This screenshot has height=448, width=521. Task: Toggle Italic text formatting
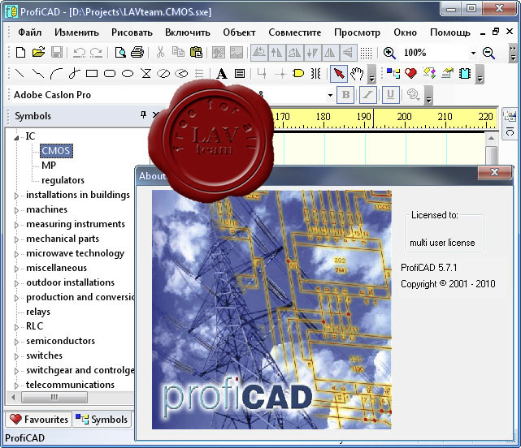pos(368,95)
